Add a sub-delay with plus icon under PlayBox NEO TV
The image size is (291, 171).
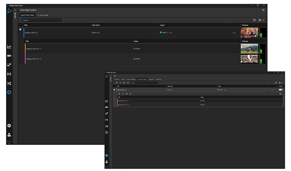click(x=119, y=94)
